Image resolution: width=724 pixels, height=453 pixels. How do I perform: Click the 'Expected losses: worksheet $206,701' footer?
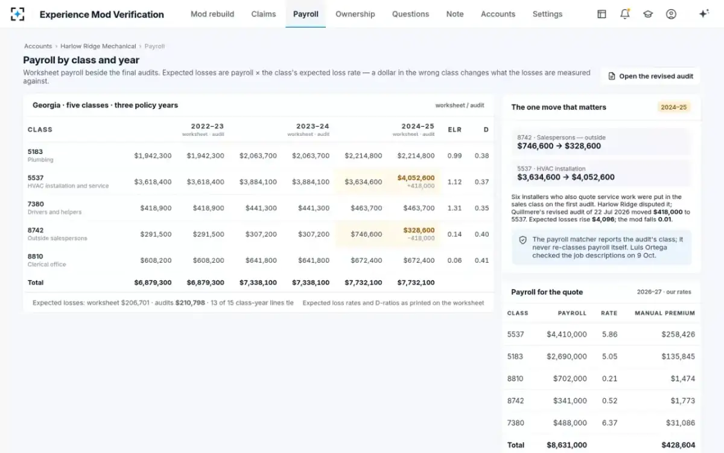163,303
